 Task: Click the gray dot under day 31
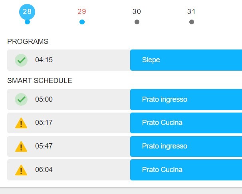point(192,22)
